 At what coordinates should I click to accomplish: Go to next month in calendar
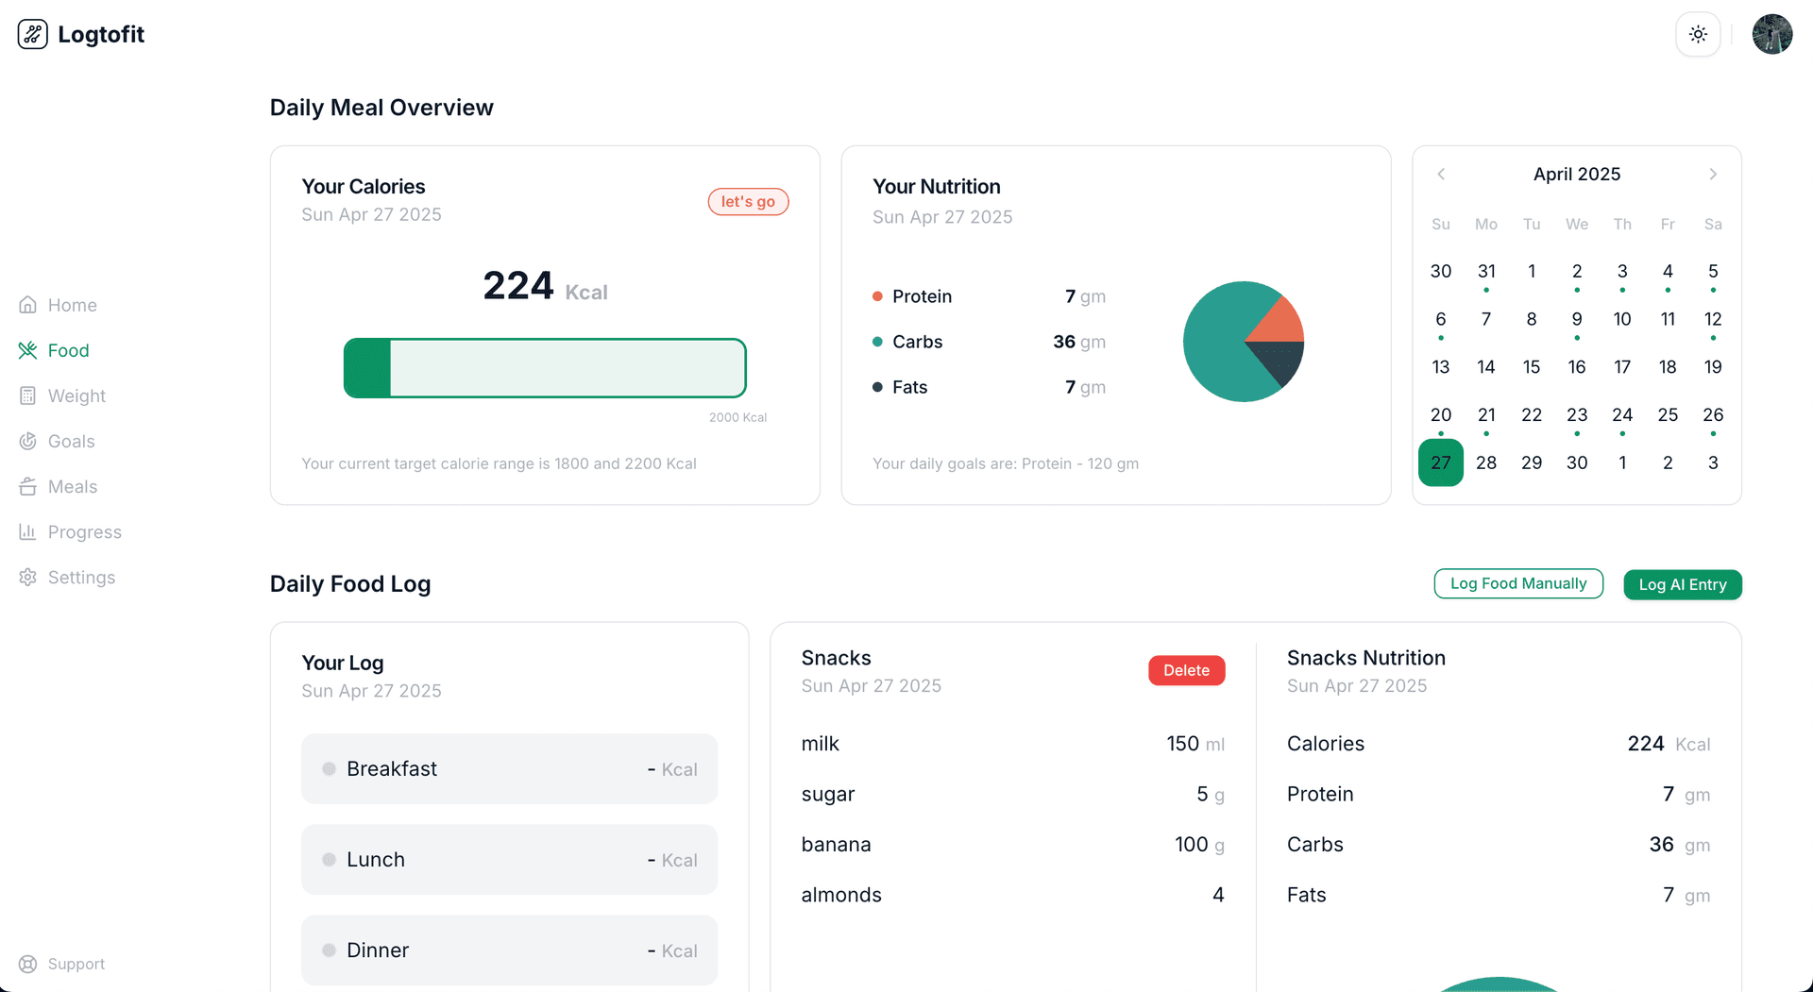coord(1713,174)
